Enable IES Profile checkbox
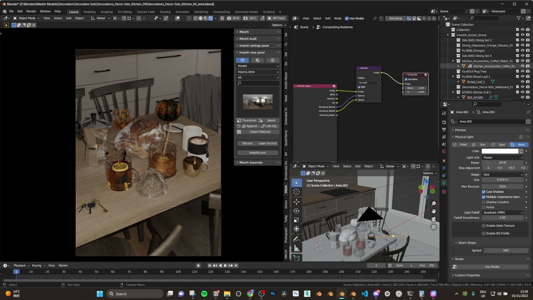The width and height of the screenshot is (533, 300). pyautogui.click(x=484, y=234)
